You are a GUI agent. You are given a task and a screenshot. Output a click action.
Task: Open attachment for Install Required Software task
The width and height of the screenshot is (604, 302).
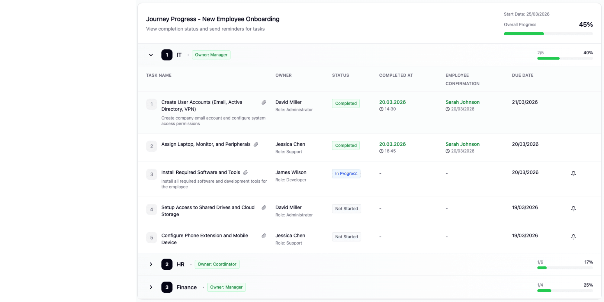[x=246, y=172]
